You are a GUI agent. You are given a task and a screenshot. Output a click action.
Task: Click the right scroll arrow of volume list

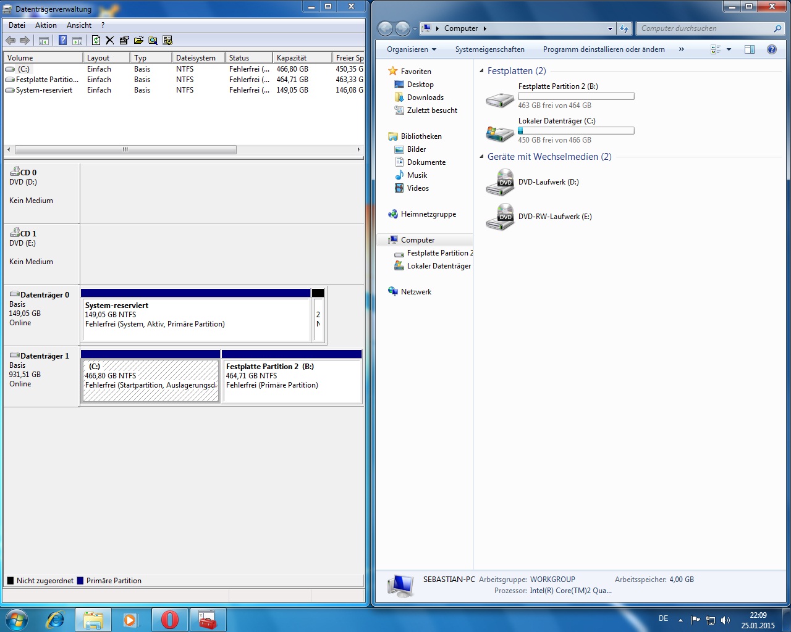(x=358, y=149)
